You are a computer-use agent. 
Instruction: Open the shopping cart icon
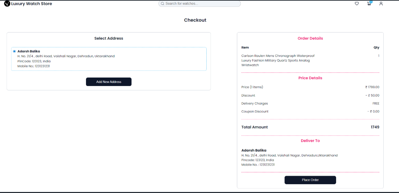369,4
